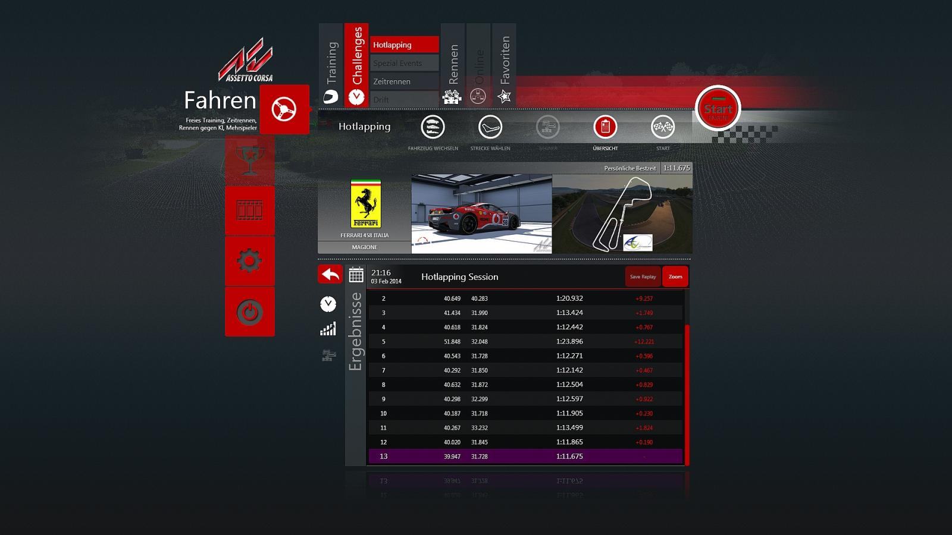
Task: Switch to the Online tab
Action: [478, 65]
